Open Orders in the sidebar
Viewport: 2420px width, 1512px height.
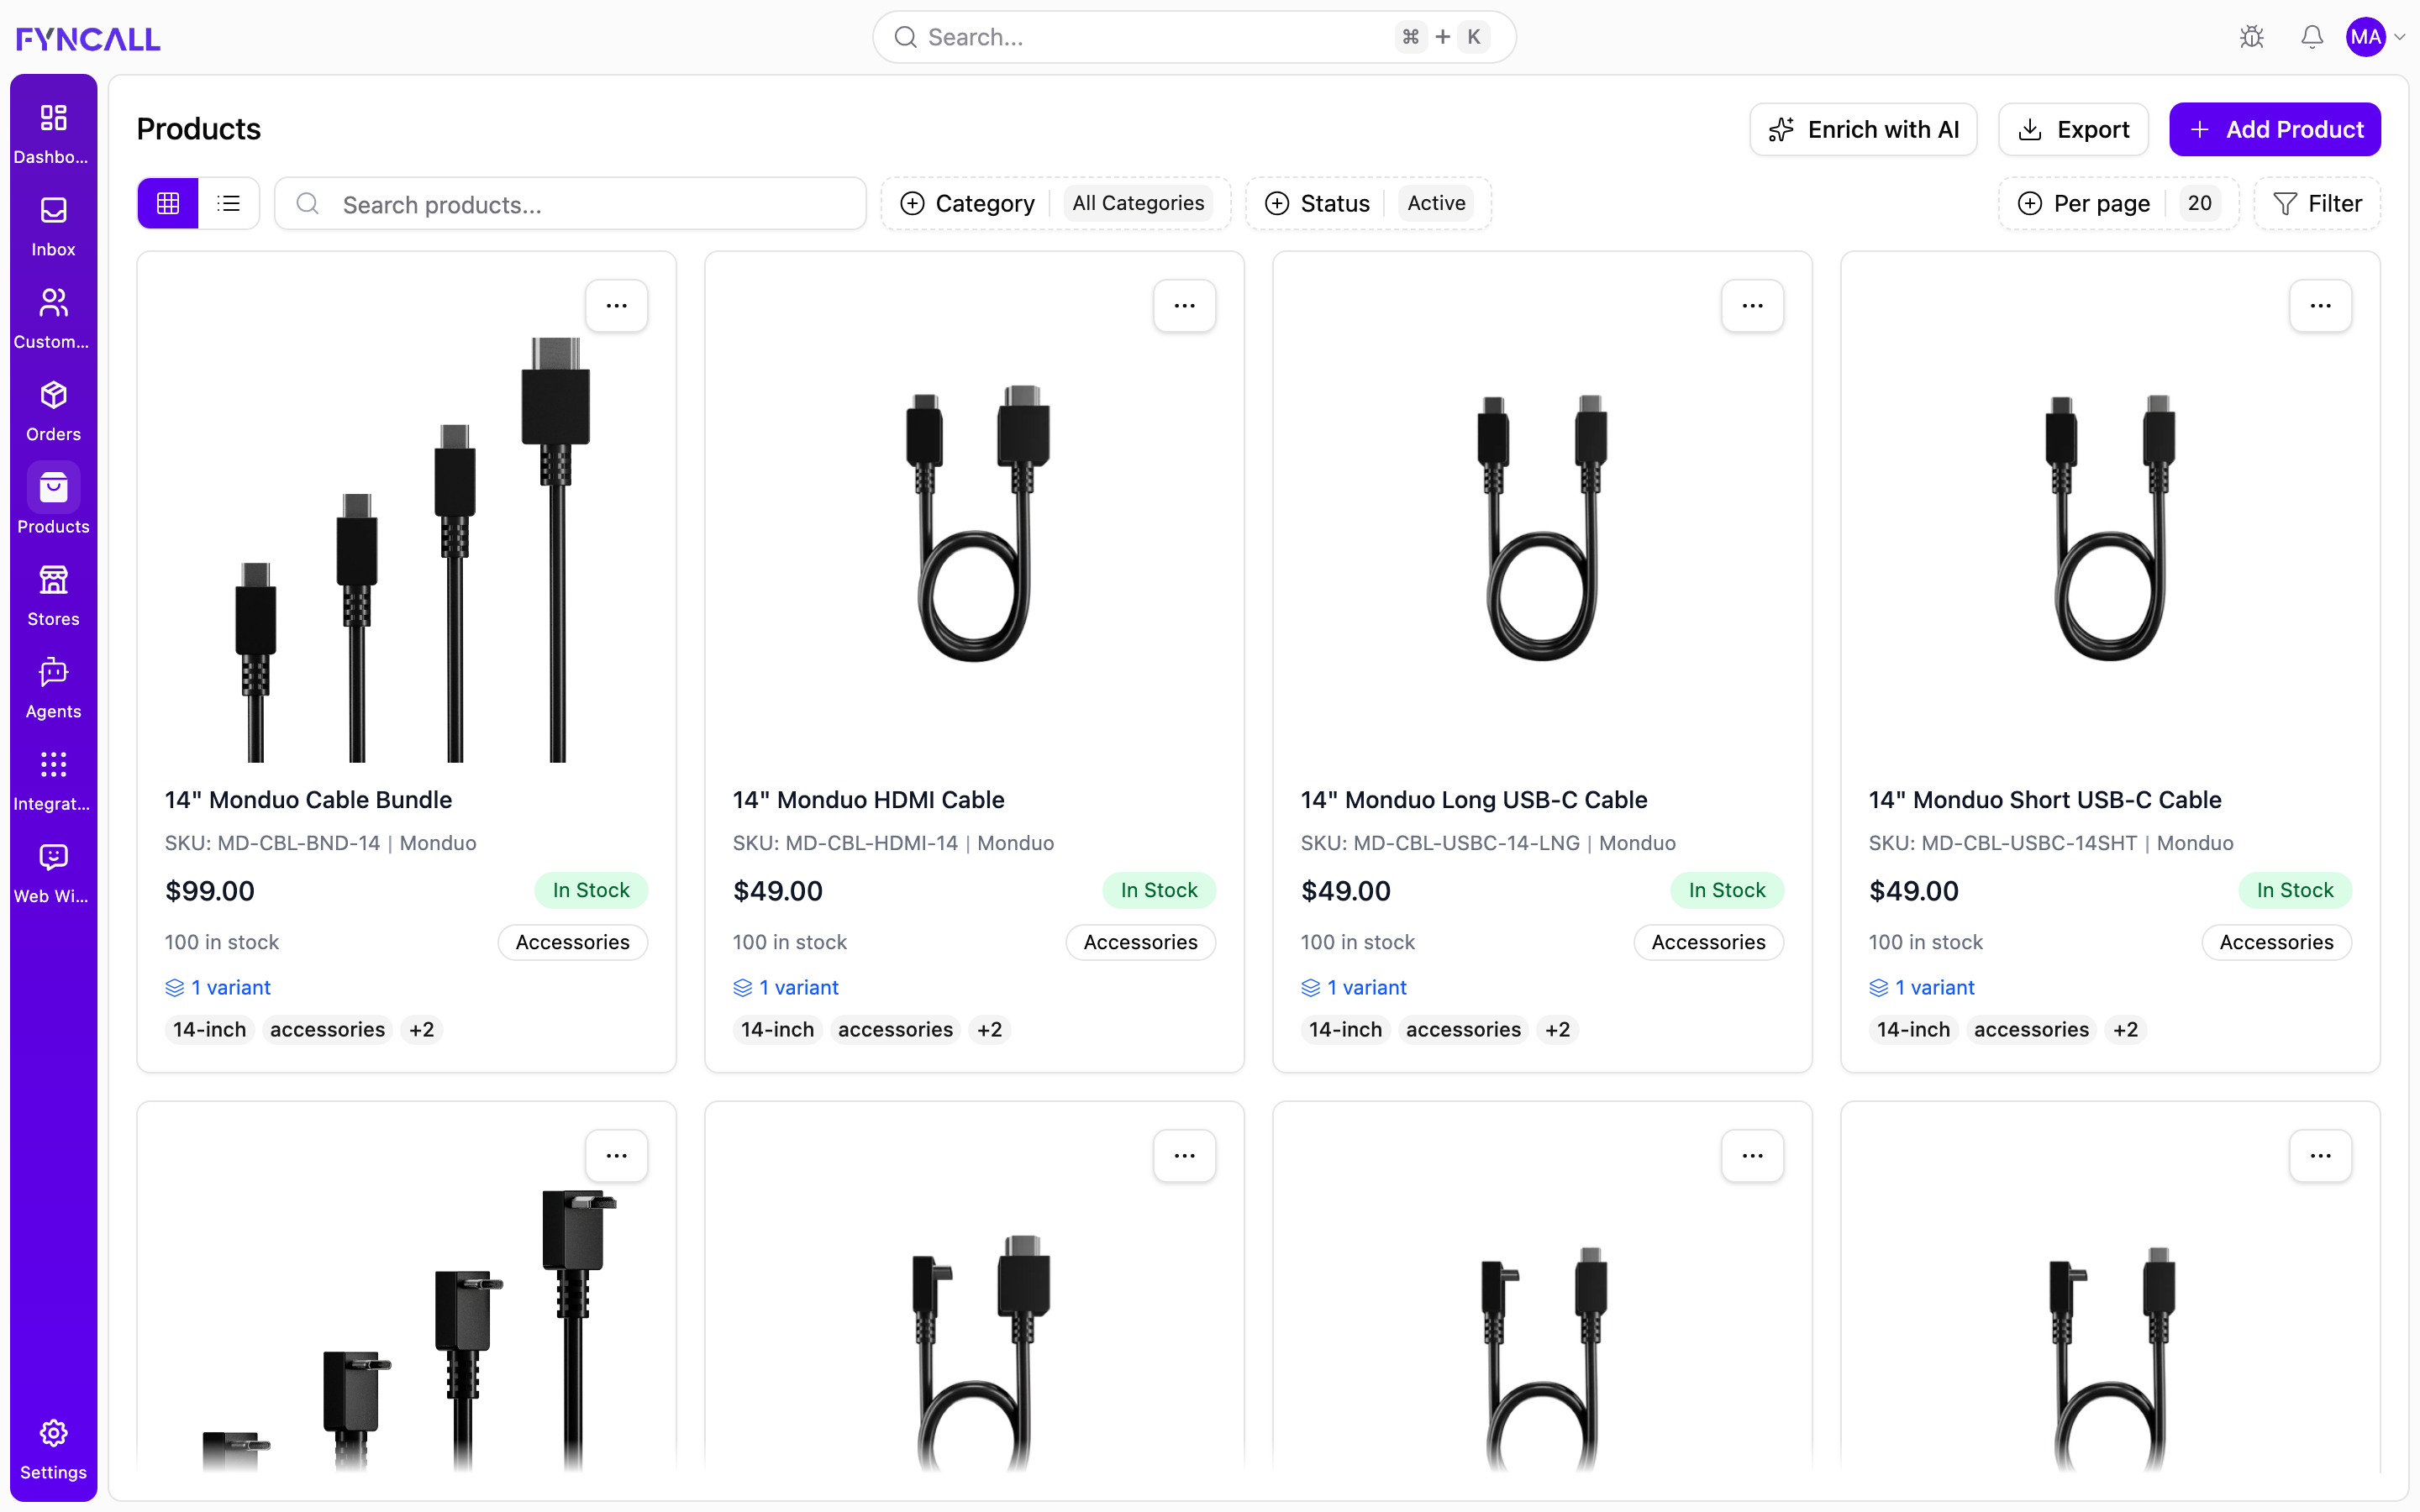[53, 411]
